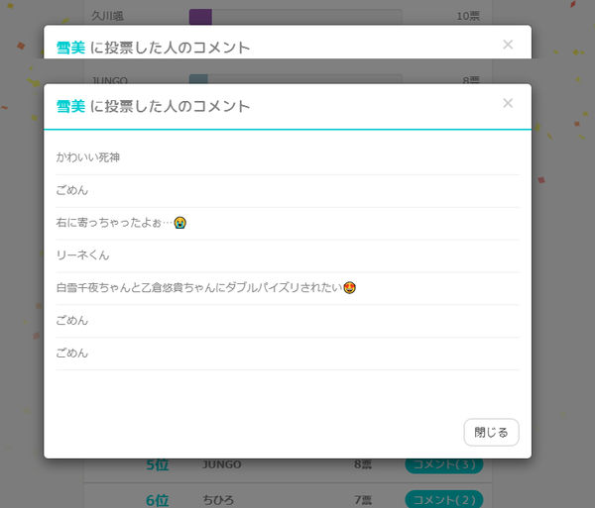Click the 久川颯 vote bar in background

click(296, 17)
